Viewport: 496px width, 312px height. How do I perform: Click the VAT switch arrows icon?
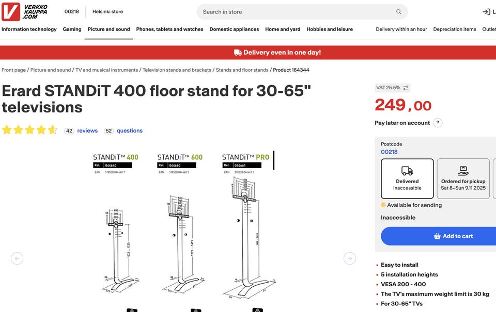(x=406, y=88)
